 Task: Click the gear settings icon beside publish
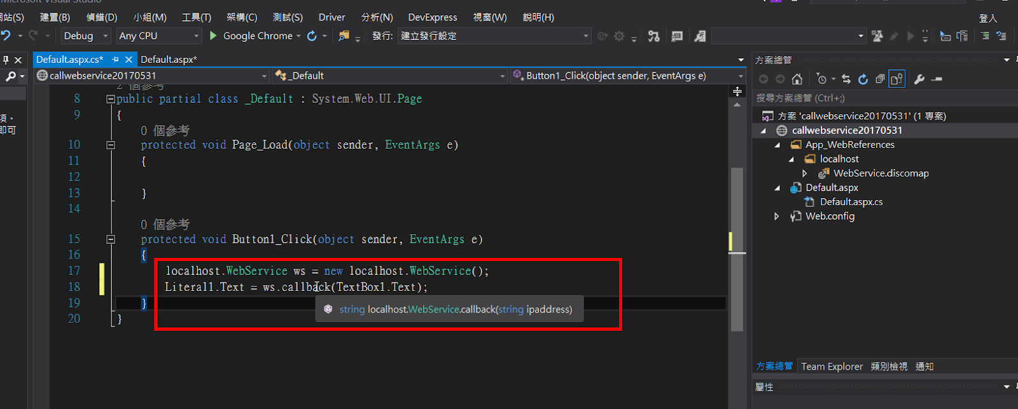tap(619, 36)
